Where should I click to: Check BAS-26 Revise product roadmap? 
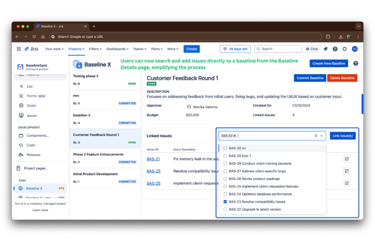click(x=225, y=179)
